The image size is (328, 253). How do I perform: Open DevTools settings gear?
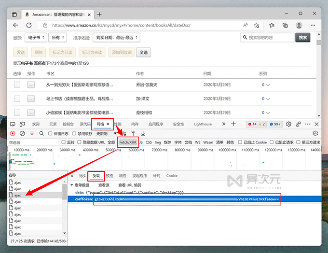288,124
